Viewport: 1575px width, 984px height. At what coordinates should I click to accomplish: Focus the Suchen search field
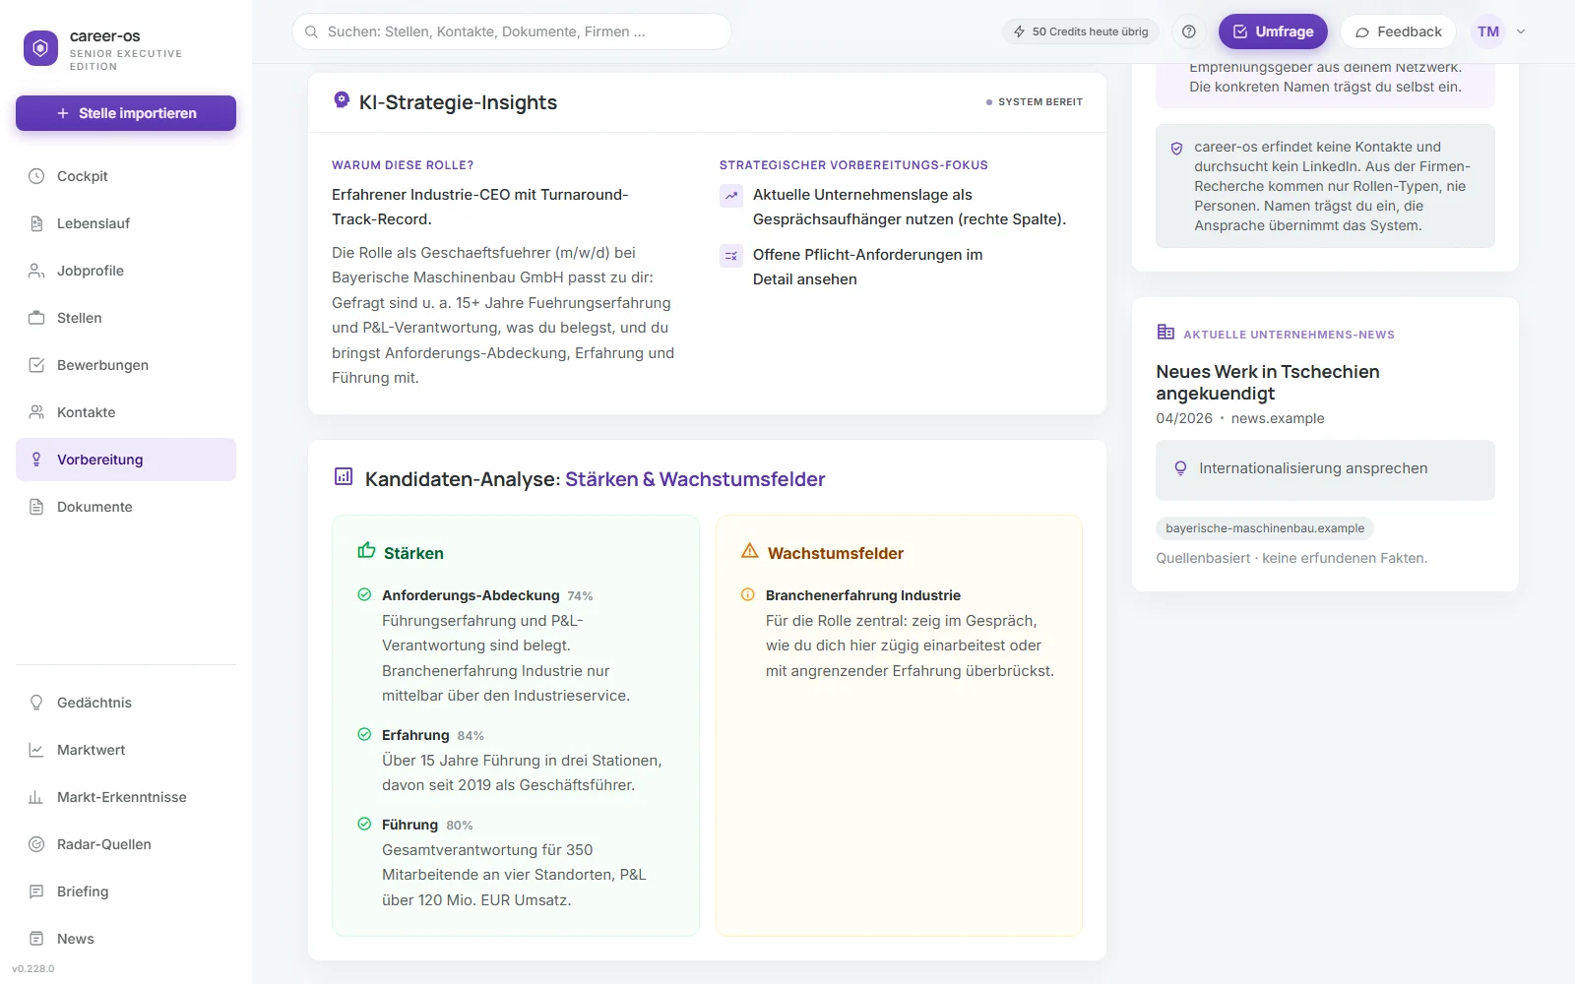pyautogui.click(x=512, y=31)
